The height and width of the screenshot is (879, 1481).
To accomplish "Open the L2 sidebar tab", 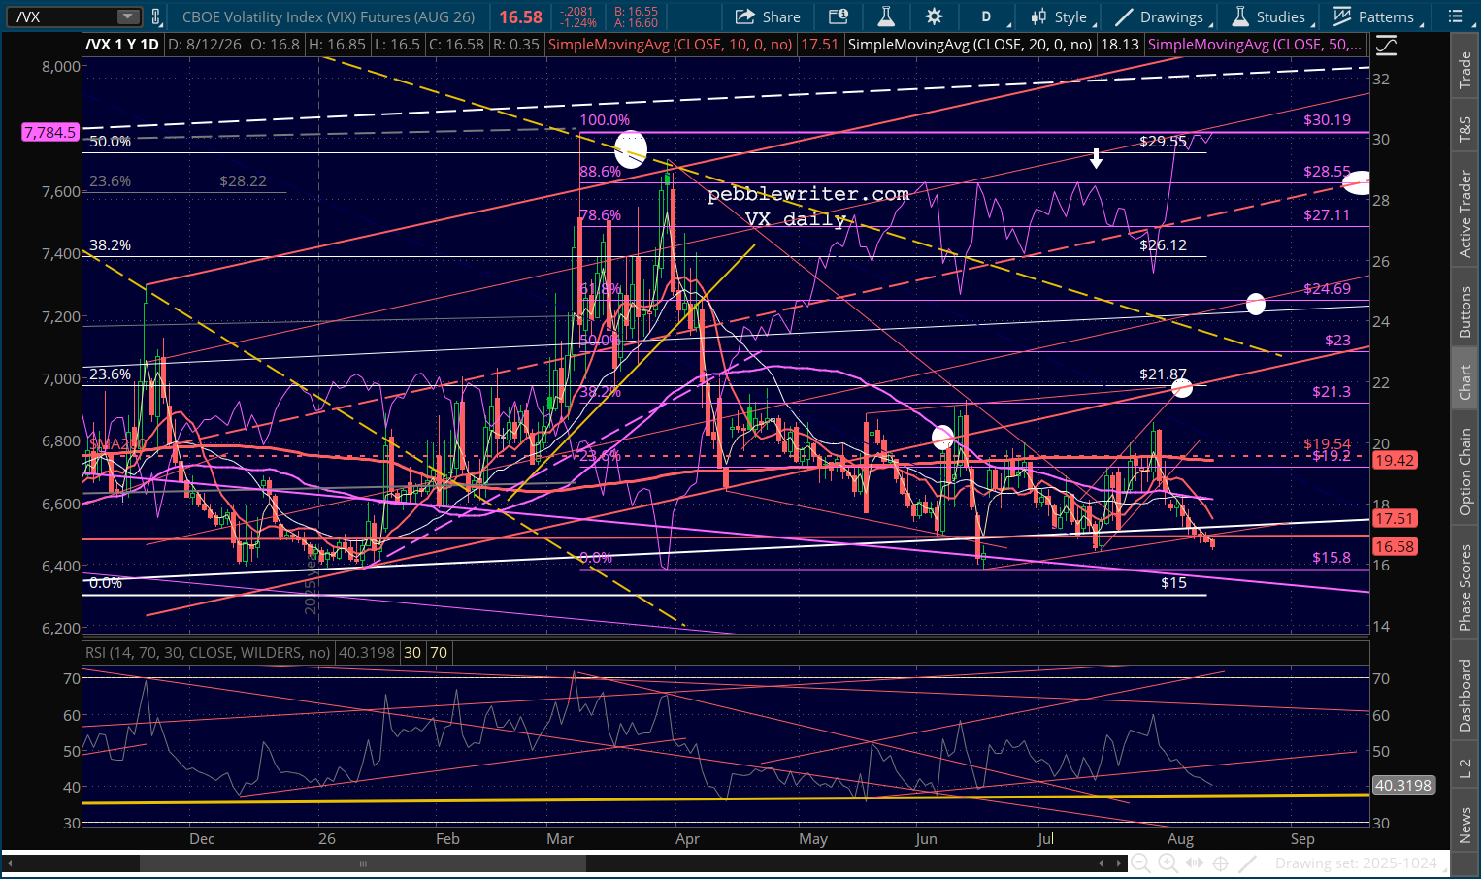I will coord(1465,767).
